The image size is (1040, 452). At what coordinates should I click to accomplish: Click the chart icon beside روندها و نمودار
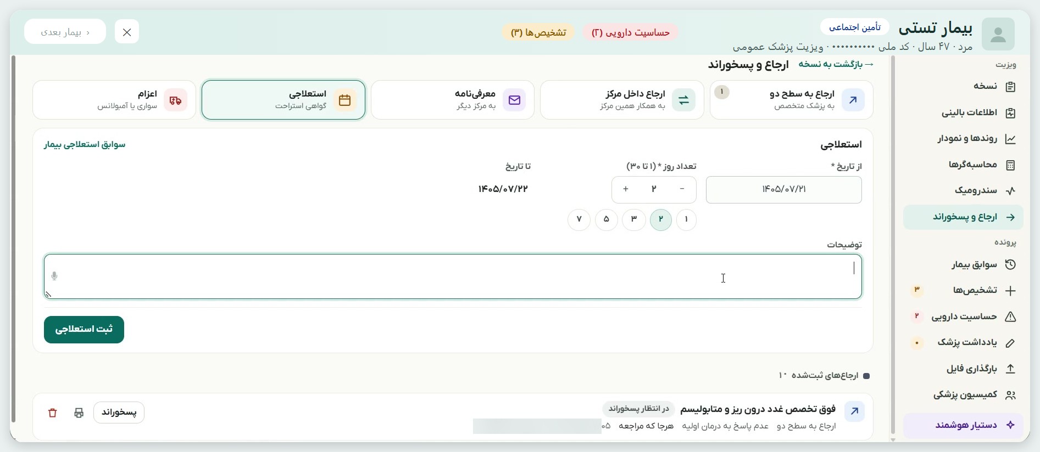click(1010, 139)
